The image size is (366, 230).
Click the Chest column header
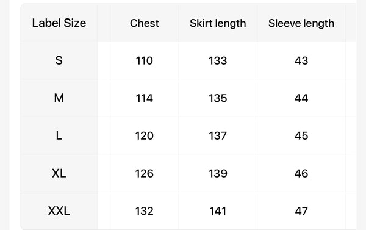[144, 23]
